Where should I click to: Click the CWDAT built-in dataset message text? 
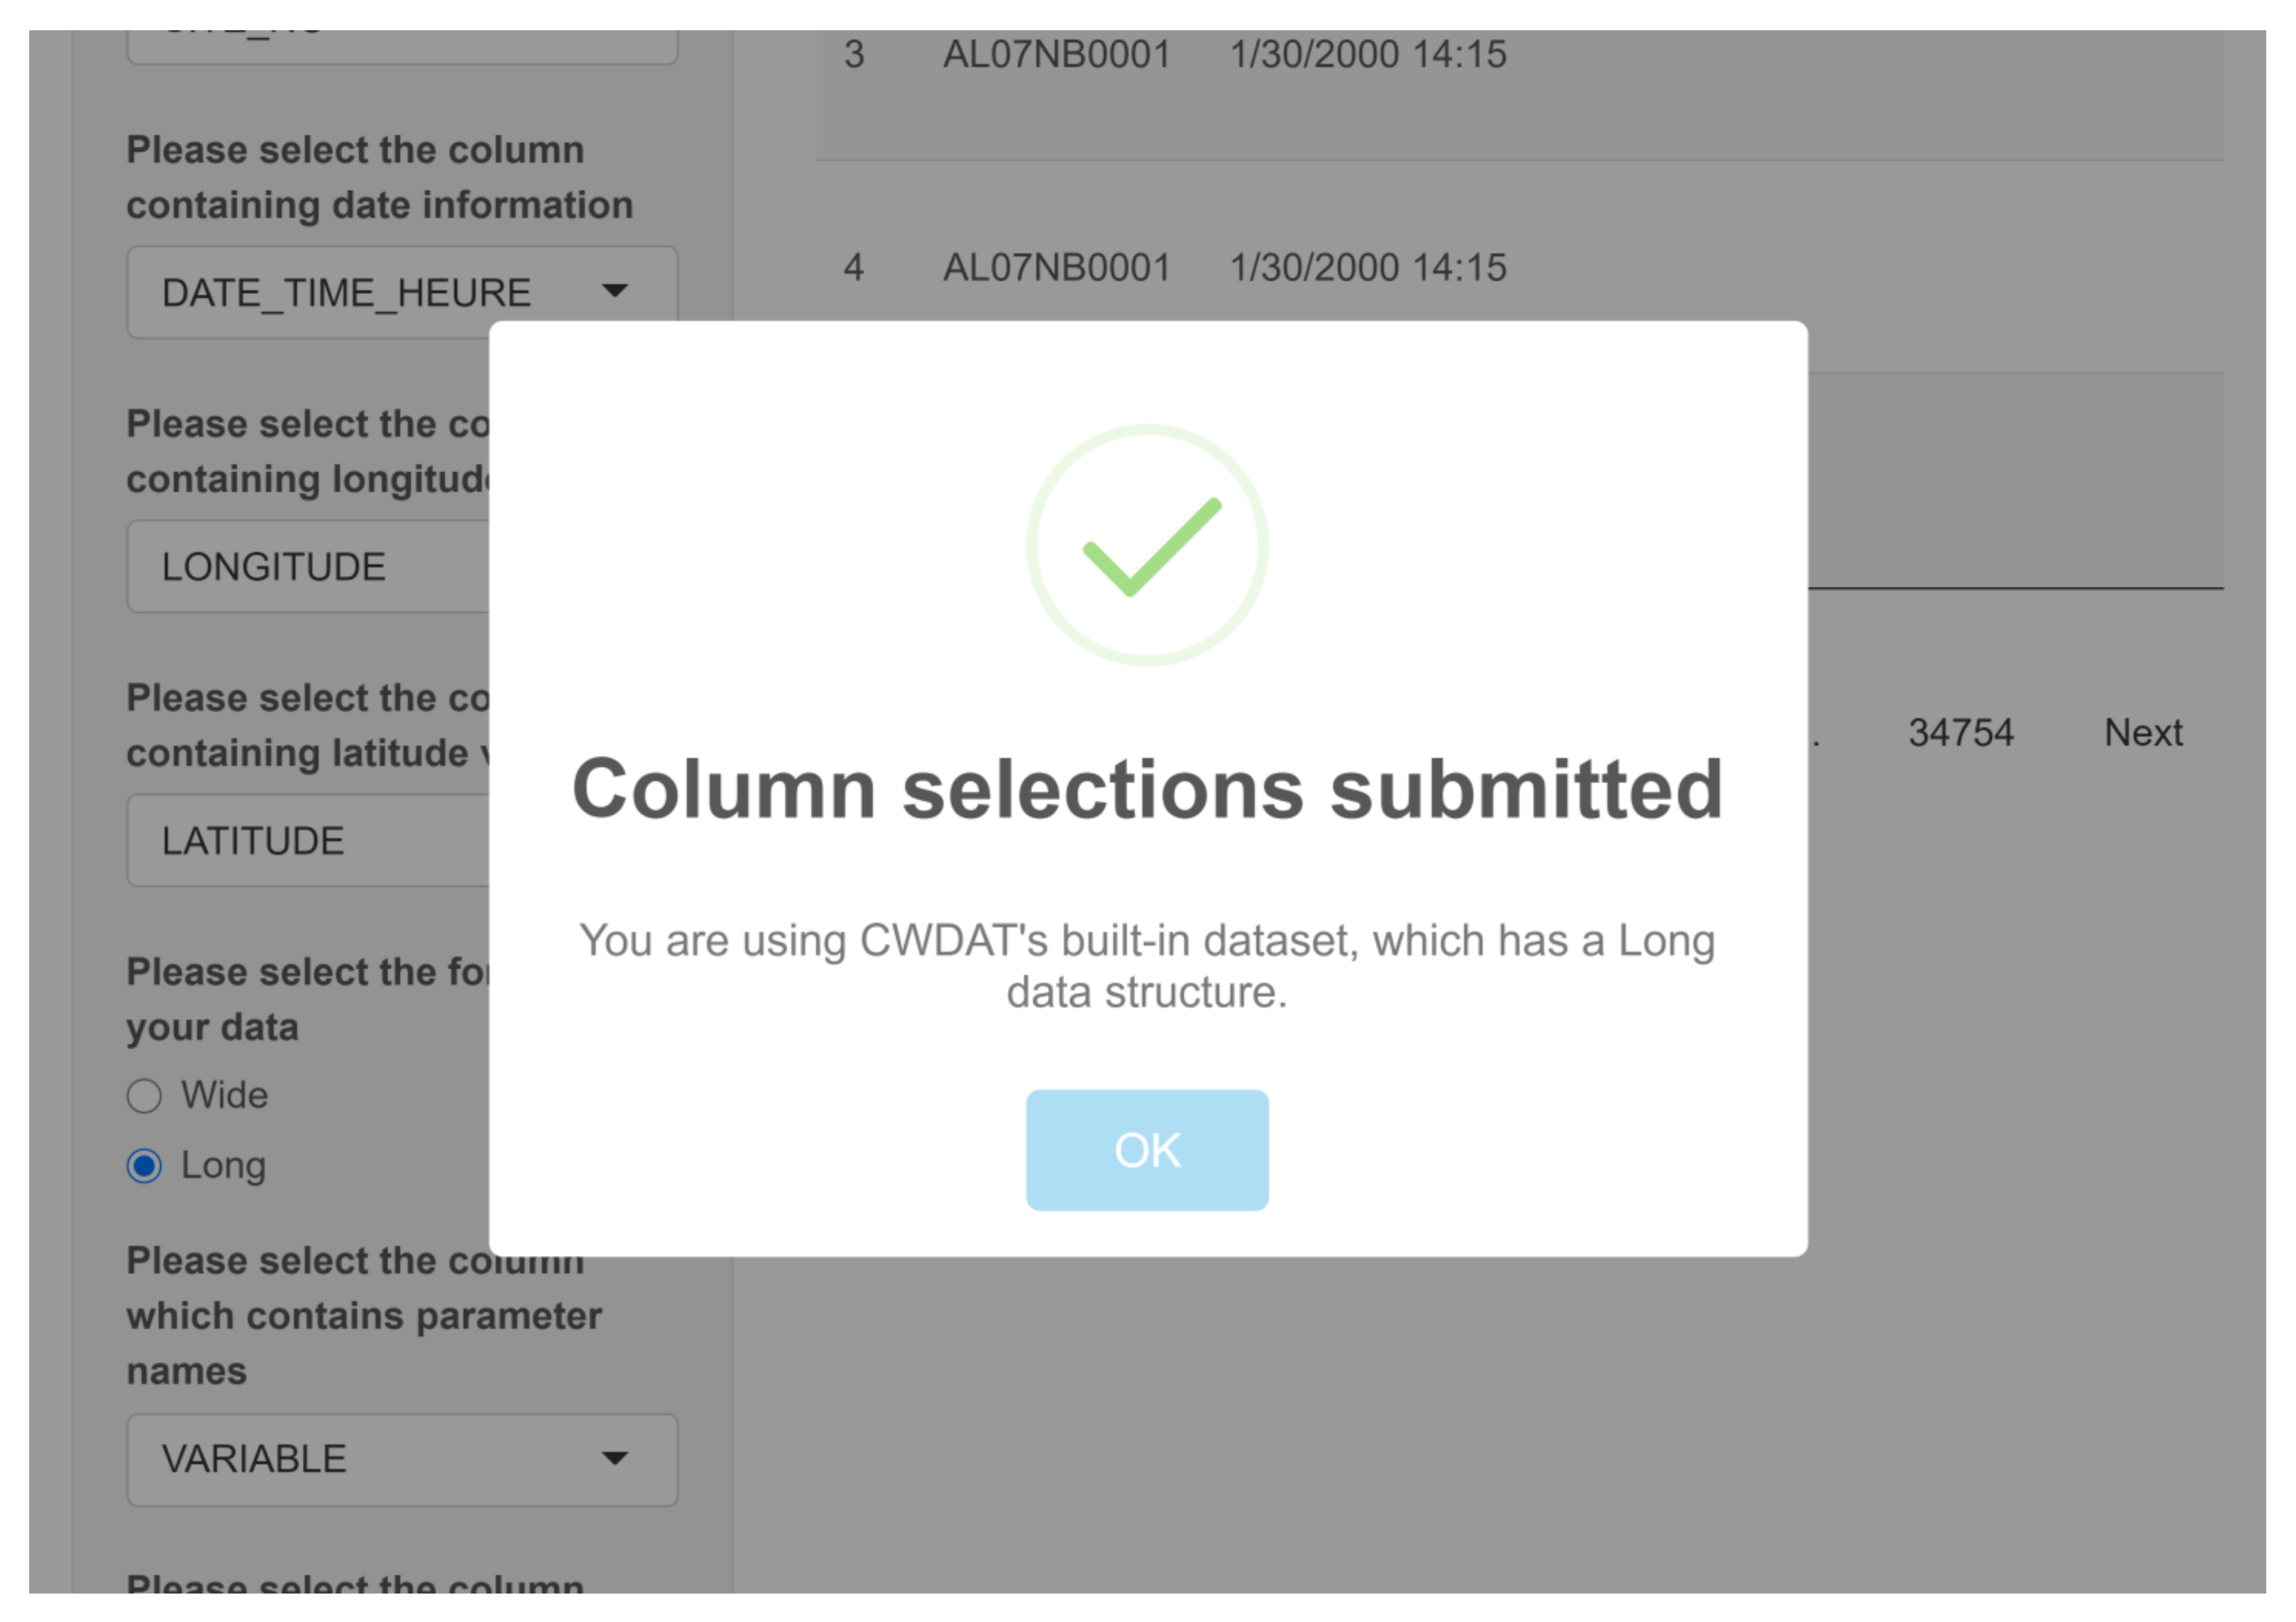1147,966
